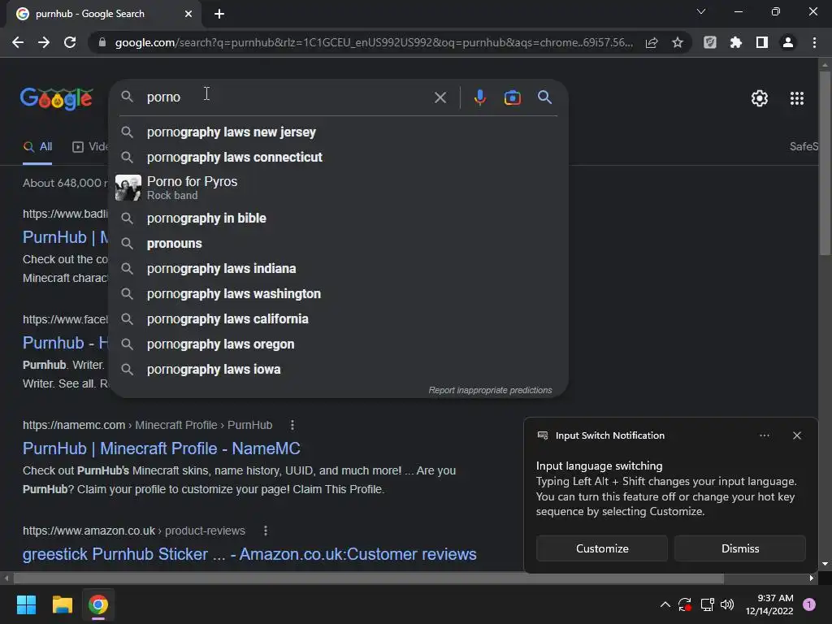Viewport: 832px width, 624px height.
Task: Open search by image camera icon
Action: pyautogui.click(x=513, y=97)
